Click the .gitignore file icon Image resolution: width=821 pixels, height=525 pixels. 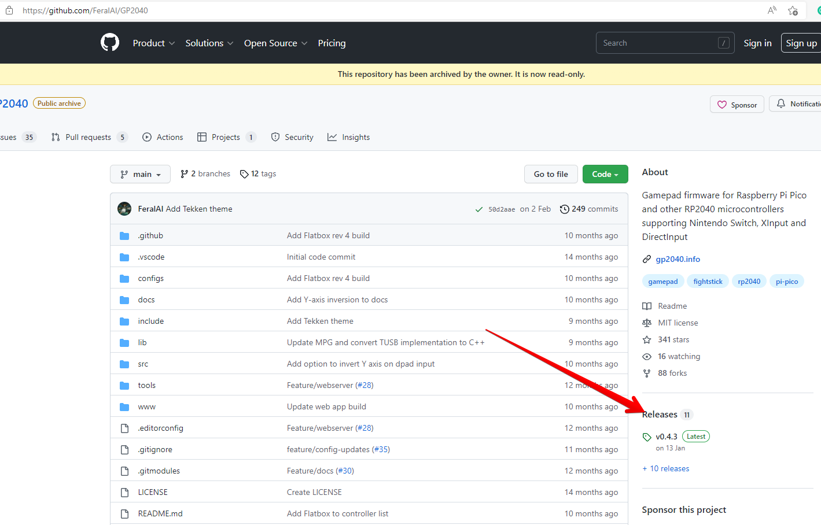tap(124, 449)
